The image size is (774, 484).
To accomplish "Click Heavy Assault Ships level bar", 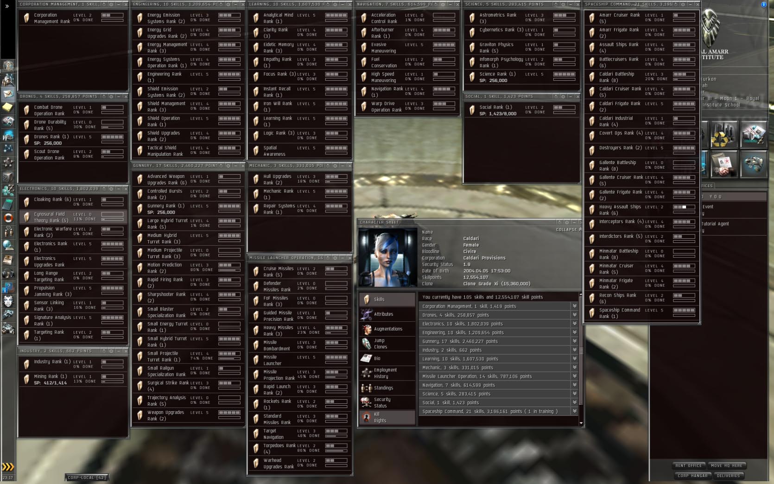I will pyautogui.click(x=684, y=207).
